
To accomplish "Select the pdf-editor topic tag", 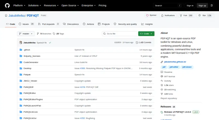I will coord(174,67).
